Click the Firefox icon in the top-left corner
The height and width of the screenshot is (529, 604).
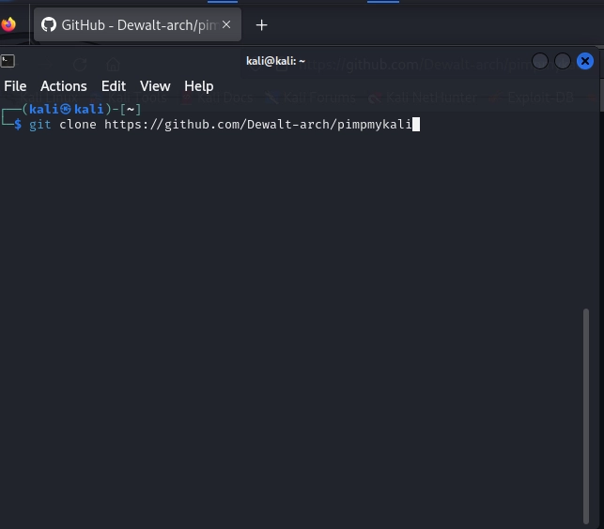(x=9, y=24)
